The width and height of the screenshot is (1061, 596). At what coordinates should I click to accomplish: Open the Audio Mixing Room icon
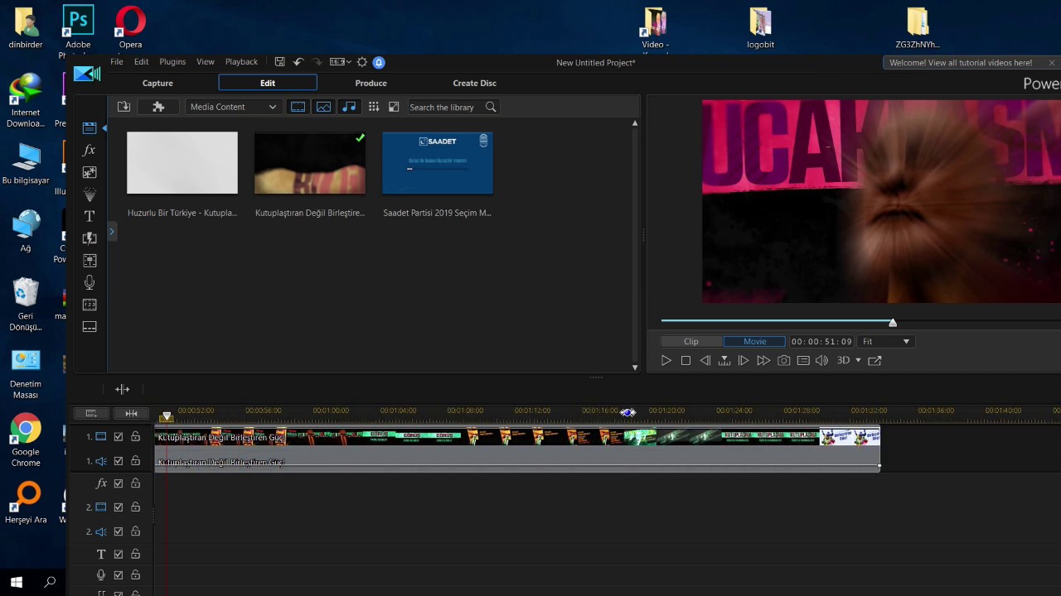(90, 261)
